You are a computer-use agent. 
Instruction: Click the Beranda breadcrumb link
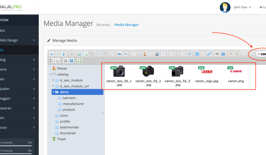(x=103, y=25)
